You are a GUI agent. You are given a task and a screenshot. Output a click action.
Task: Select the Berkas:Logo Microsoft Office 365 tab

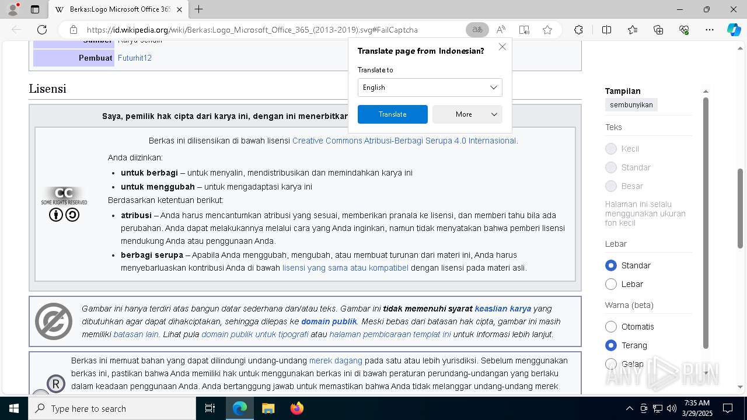[119, 9]
